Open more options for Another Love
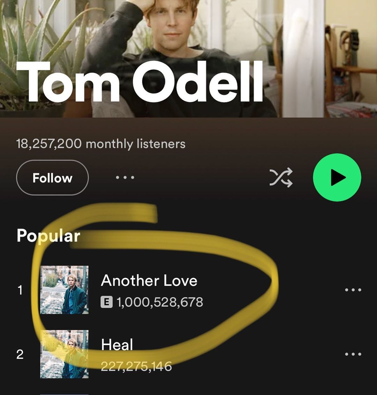Viewport: 377px width, 395px height. [x=353, y=290]
